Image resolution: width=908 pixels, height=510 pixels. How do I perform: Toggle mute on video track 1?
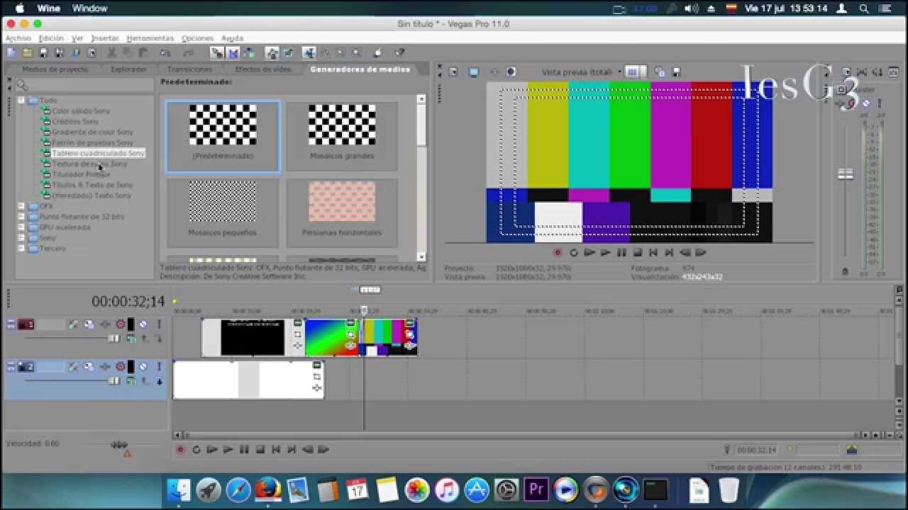pos(143,324)
